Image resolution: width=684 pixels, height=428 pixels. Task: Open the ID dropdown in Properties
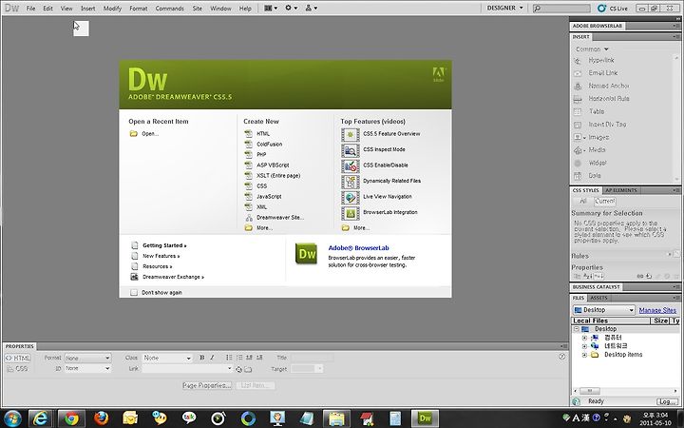coord(87,369)
